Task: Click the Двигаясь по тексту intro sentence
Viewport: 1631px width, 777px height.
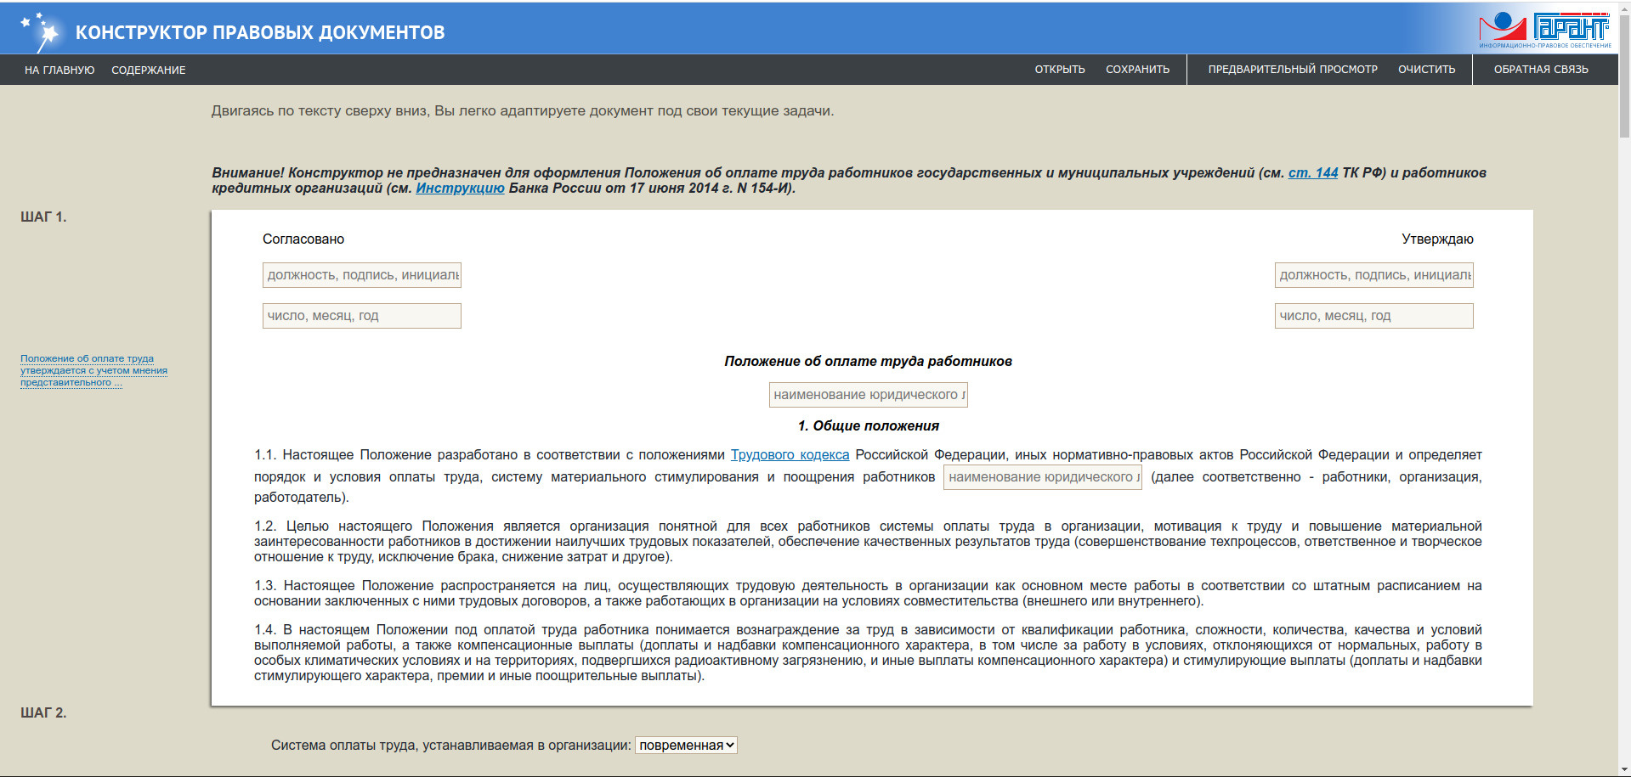Action: click(523, 110)
